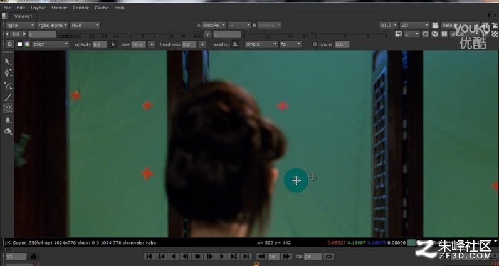Toggle region of interest icon
The height and width of the screenshot is (266, 499).
[x=425, y=34]
